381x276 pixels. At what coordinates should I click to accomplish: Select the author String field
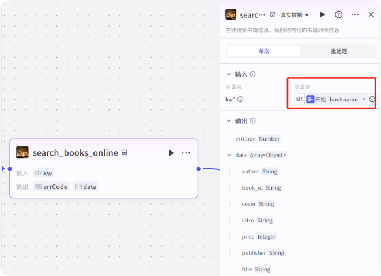[260, 171]
